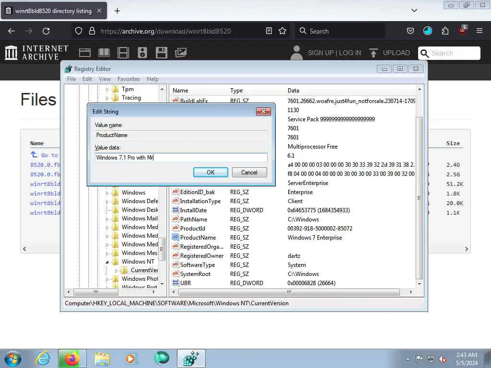Go back in the Firefox browser

[x=12, y=31]
